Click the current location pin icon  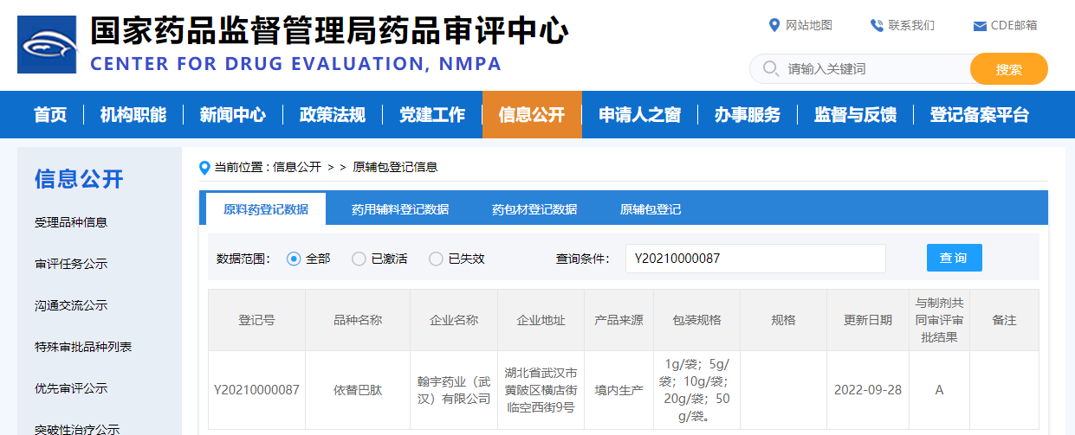(x=205, y=167)
